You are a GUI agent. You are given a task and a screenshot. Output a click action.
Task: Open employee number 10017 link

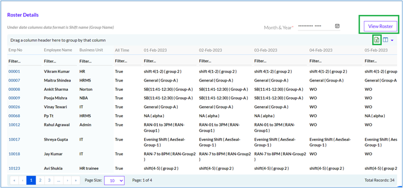(x=14, y=139)
